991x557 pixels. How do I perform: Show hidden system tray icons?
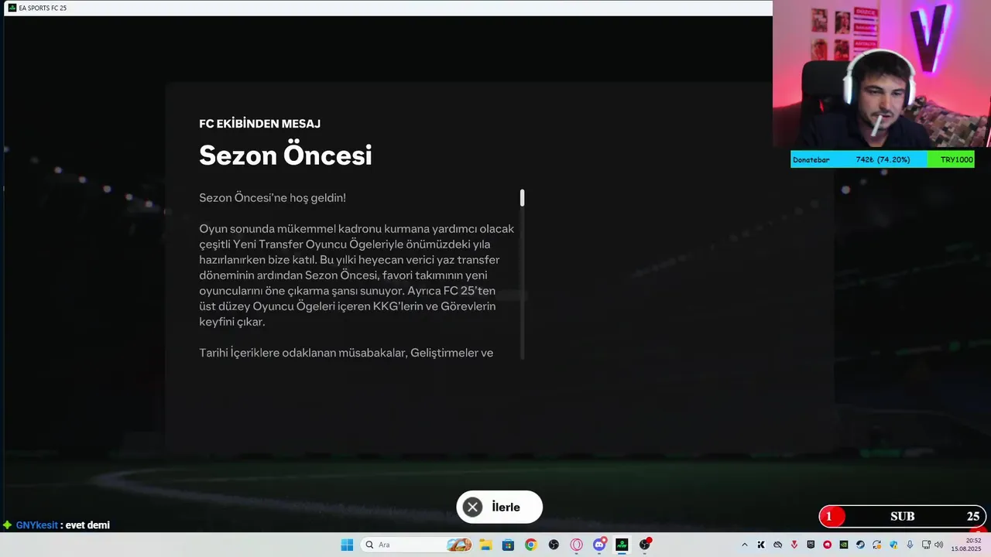pyautogui.click(x=744, y=545)
